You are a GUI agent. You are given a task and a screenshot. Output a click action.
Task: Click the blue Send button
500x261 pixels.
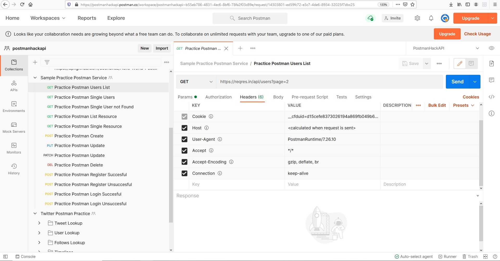click(x=458, y=82)
